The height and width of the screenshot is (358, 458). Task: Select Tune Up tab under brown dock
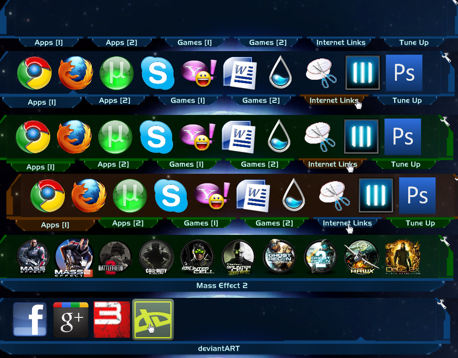(420, 223)
